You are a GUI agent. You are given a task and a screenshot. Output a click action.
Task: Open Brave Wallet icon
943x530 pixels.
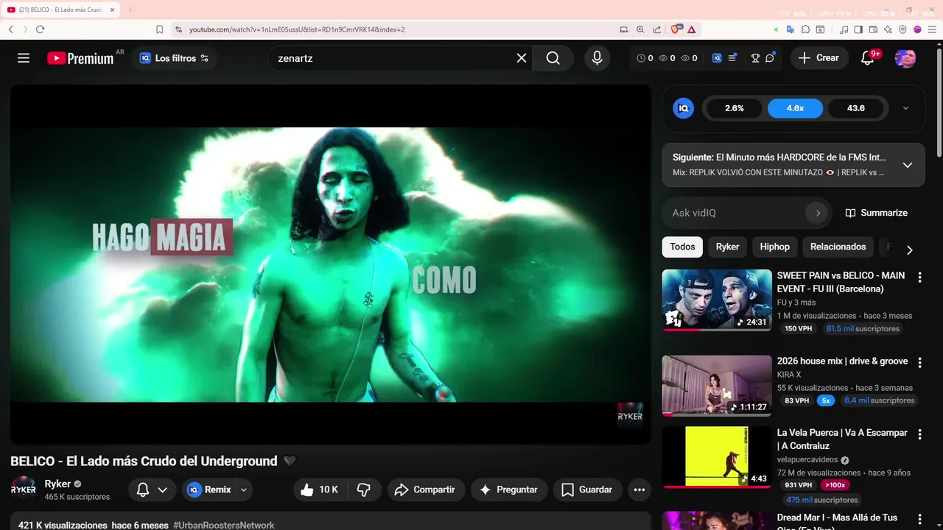(873, 29)
